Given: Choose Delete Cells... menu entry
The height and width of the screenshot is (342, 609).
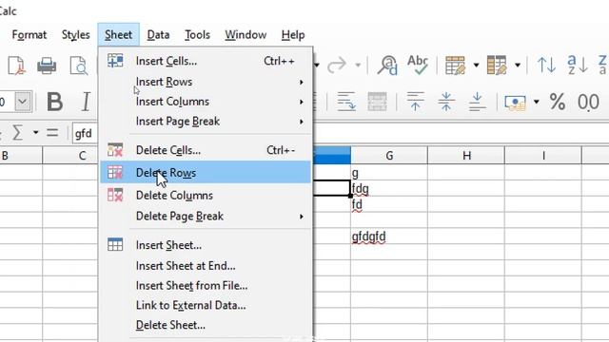Looking at the screenshot, I should (206, 150).
